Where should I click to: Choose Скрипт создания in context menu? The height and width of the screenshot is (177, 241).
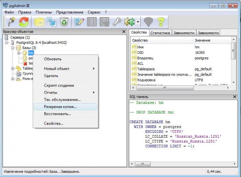coord(66,86)
